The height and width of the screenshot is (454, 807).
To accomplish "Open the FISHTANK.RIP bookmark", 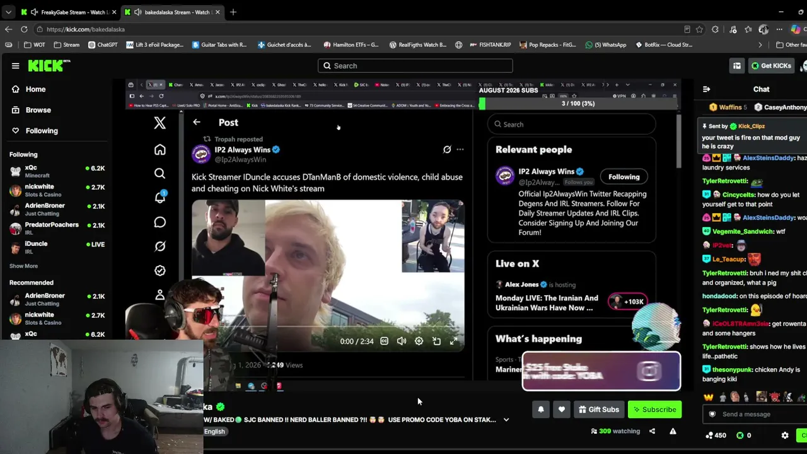I will coord(489,45).
